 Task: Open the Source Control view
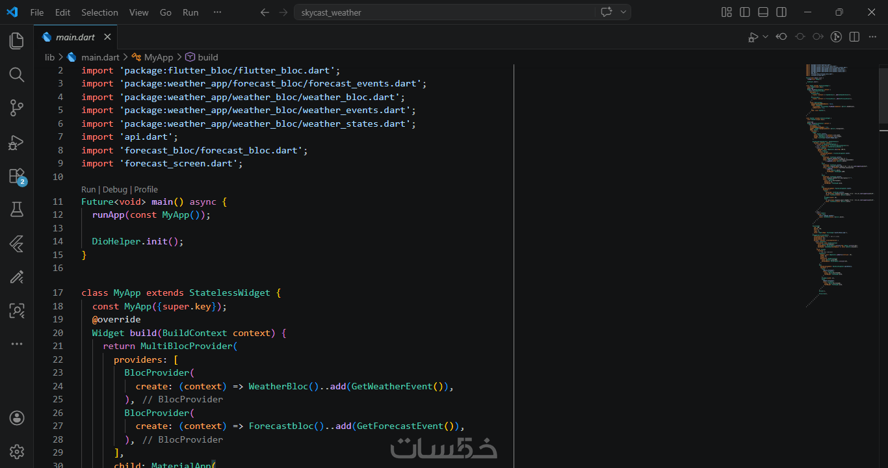pos(17,109)
